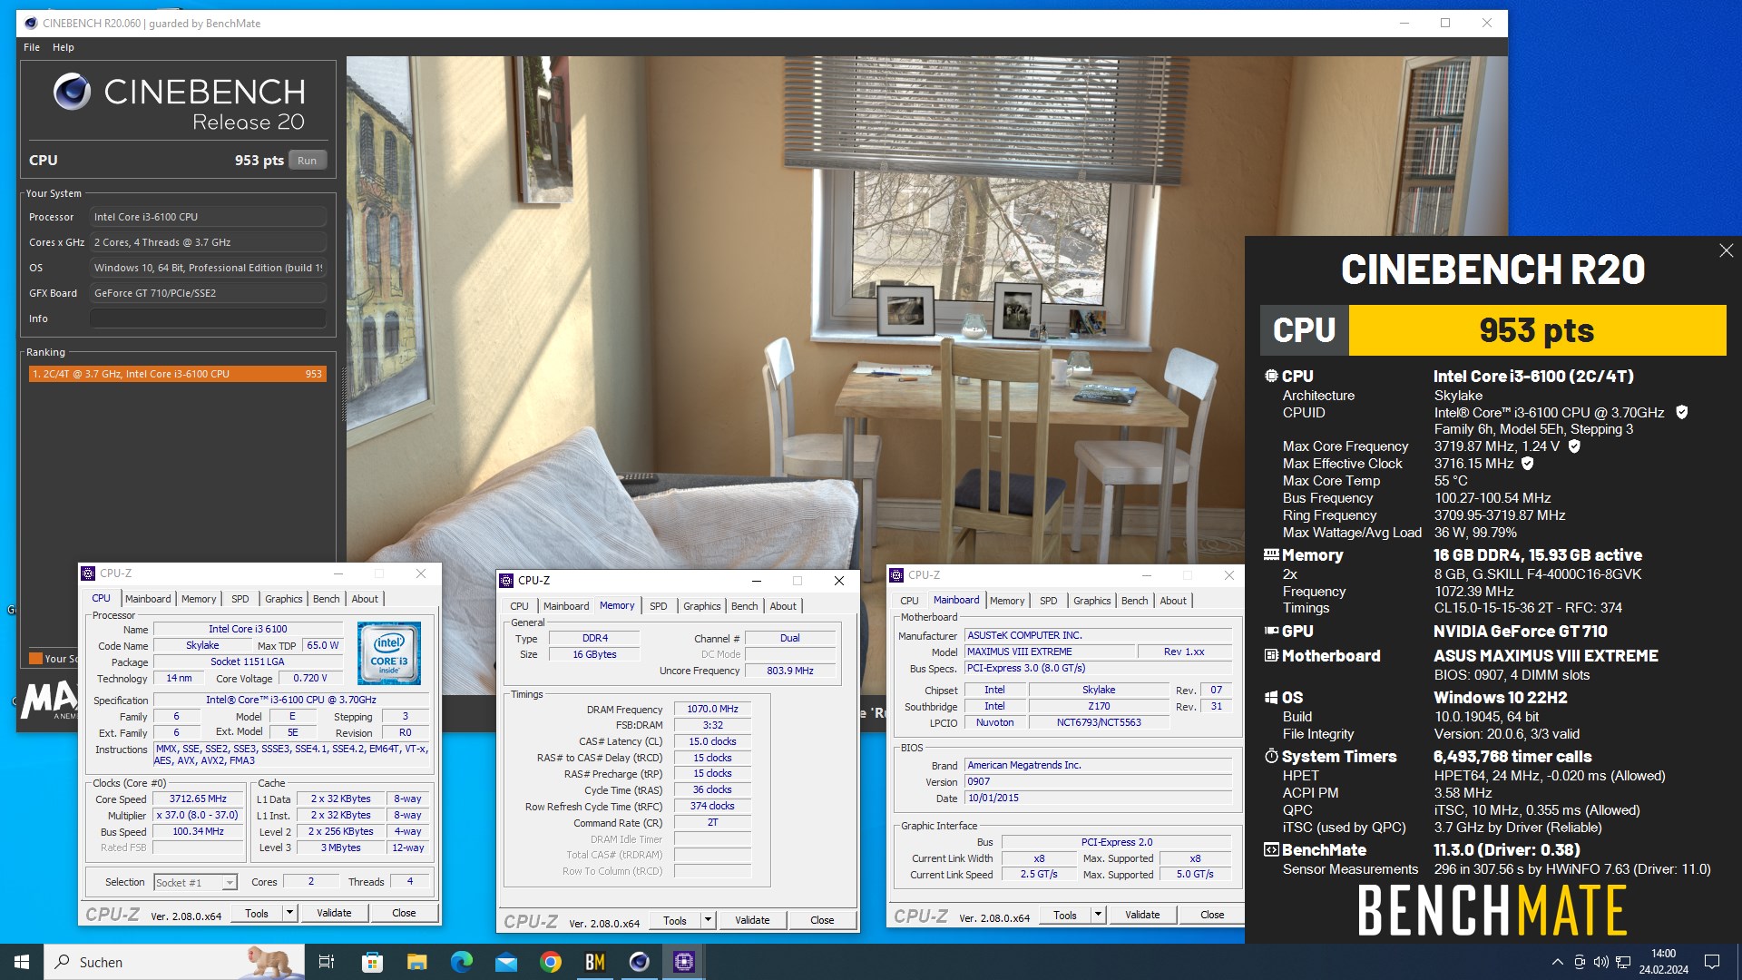Image resolution: width=1742 pixels, height=980 pixels.
Task: Open Memory tab in left CPU-Z window
Action: tap(199, 599)
